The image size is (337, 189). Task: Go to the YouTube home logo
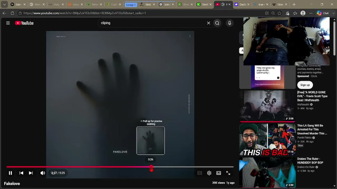tap(24, 23)
